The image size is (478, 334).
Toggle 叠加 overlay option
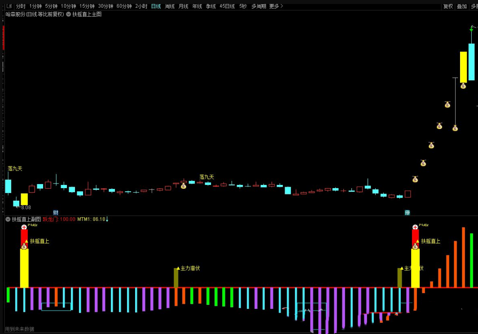click(x=462, y=6)
